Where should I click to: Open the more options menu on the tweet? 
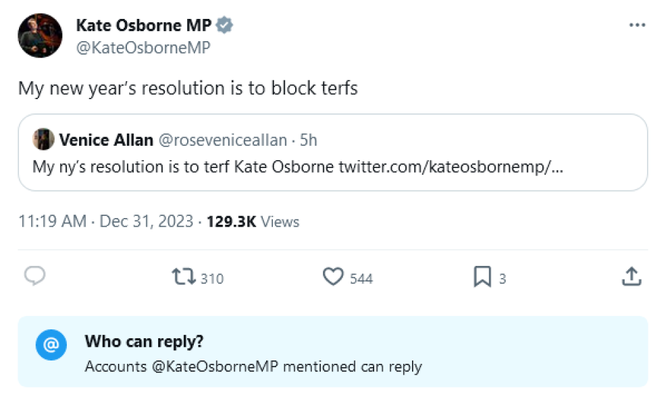(x=637, y=24)
